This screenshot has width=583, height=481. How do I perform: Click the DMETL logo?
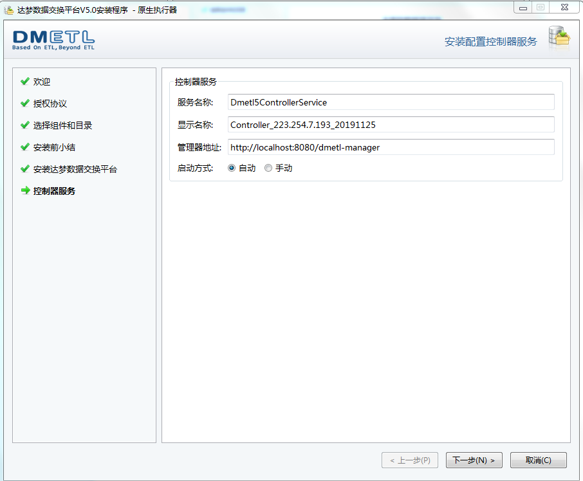coord(53,40)
